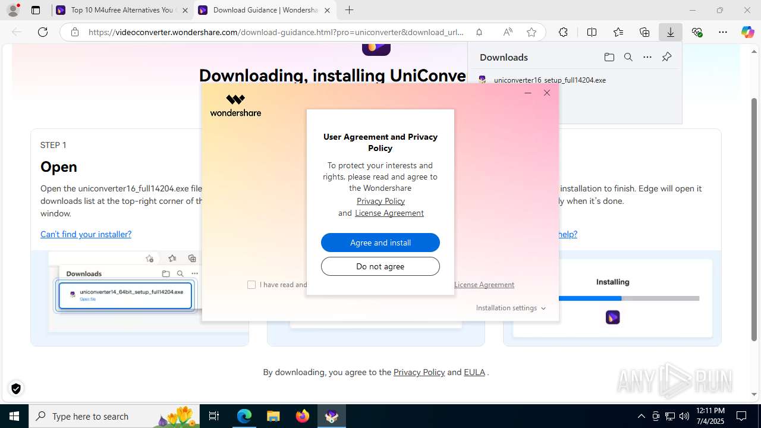Toggle Split screen view

[592, 32]
